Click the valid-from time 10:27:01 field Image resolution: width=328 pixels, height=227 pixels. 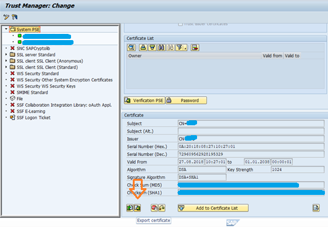[x=216, y=162]
